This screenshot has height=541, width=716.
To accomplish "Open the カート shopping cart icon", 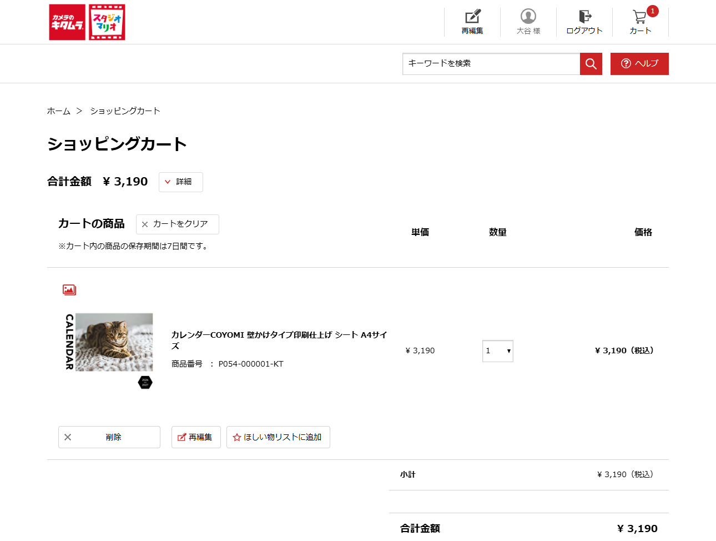I will 639,18.
